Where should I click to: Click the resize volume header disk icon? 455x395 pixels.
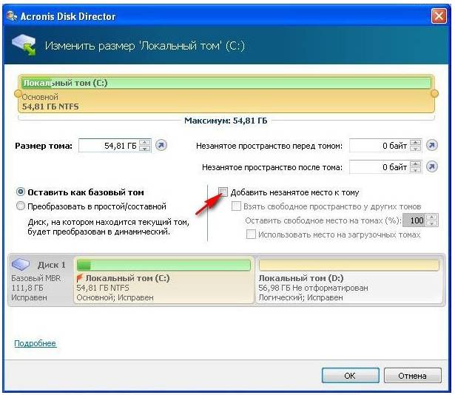tap(24, 44)
